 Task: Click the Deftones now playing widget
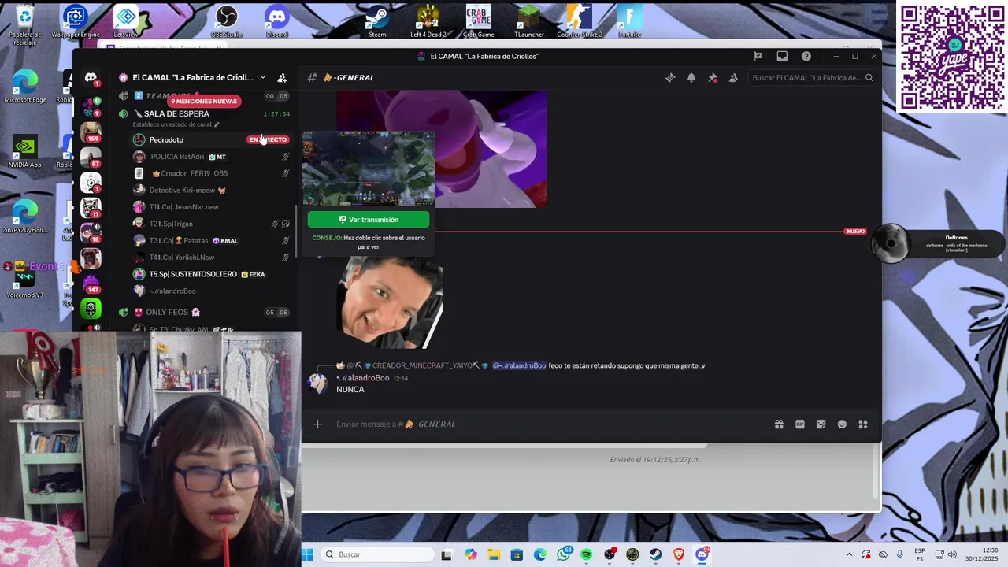point(937,243)
